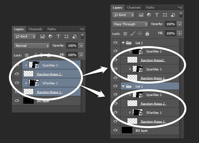Screen dimensions: 199x143
Task: Click black BG layer thumbnail in left panel
Action: (x=29, y=101)
